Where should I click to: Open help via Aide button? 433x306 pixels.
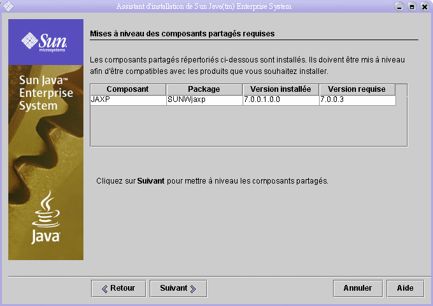(x=406, y=289)
